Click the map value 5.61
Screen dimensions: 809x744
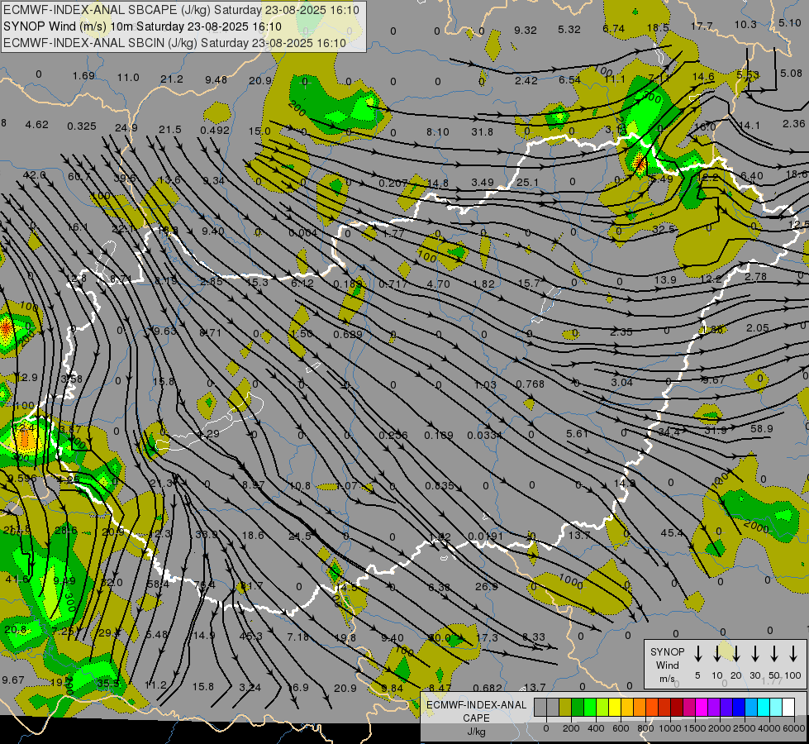(x=577, y=434)
